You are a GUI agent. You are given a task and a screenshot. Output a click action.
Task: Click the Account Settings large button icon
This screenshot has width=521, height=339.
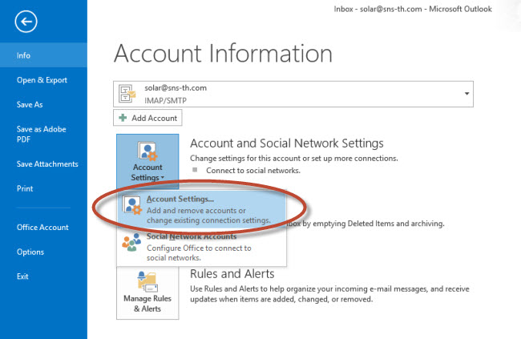[147, 151]
